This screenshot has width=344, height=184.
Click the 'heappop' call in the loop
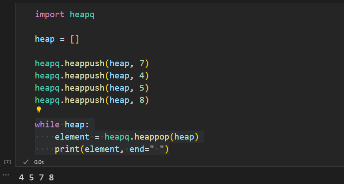pos(152,137)
